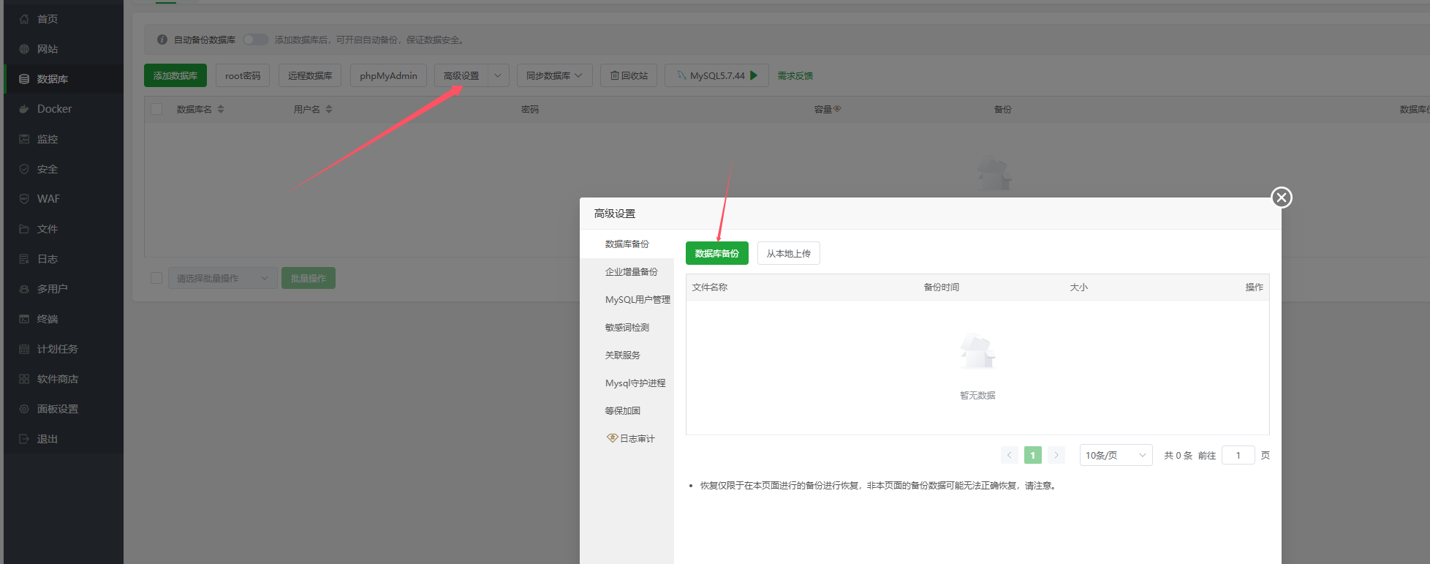
Task: Open the 同步数据库 dropdown
Action: coord(554,75)
